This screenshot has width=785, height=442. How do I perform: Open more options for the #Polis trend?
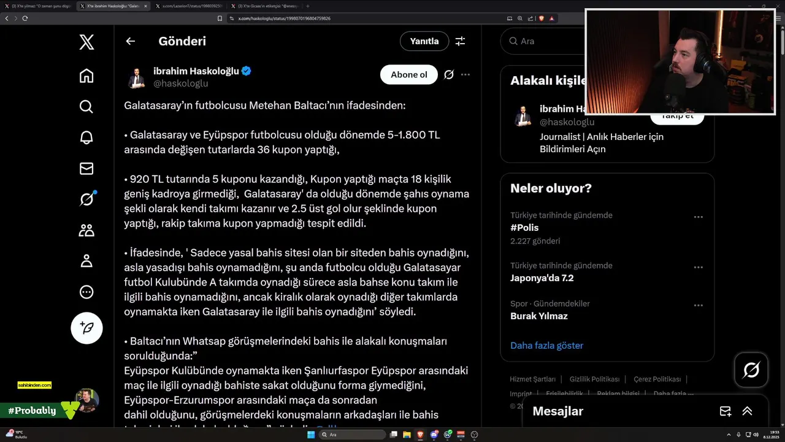click(699, 217)
